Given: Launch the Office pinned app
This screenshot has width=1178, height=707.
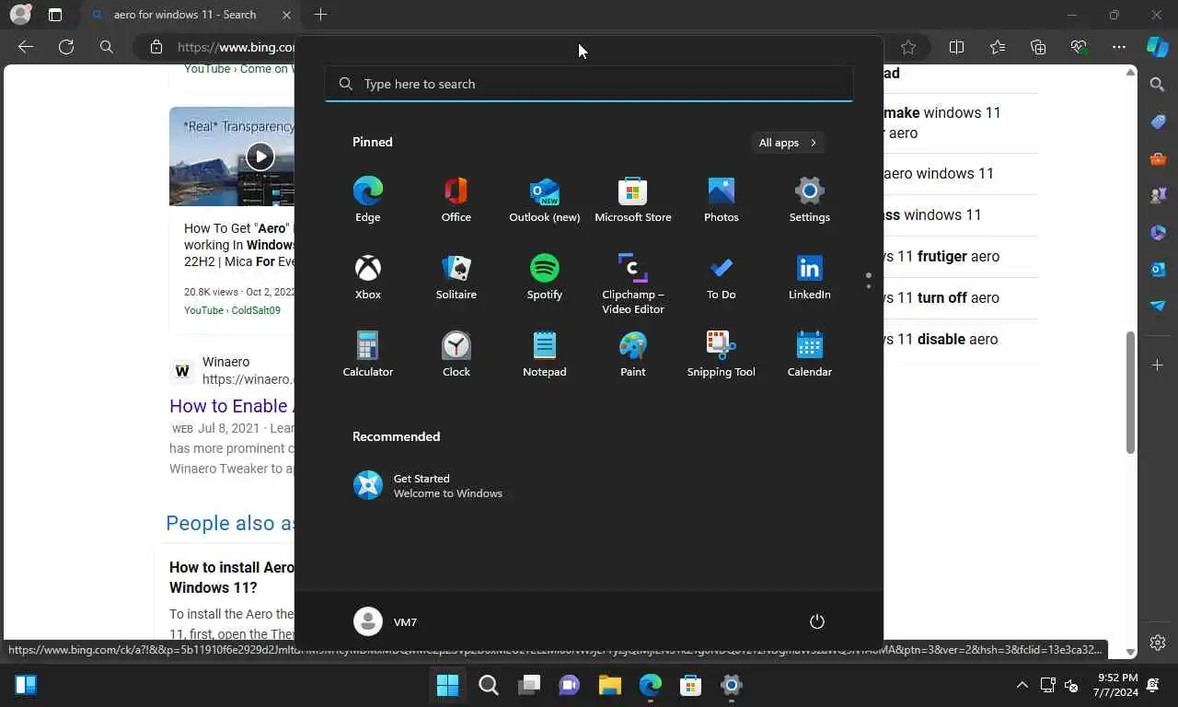Looking at the screenshot, I should 456,200.
